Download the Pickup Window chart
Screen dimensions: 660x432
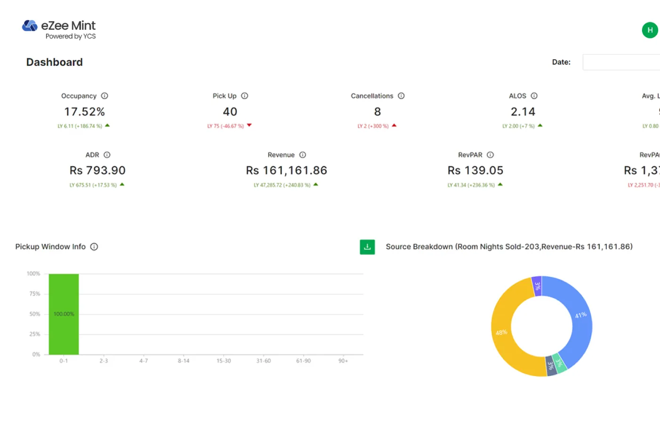click(367, 247)
